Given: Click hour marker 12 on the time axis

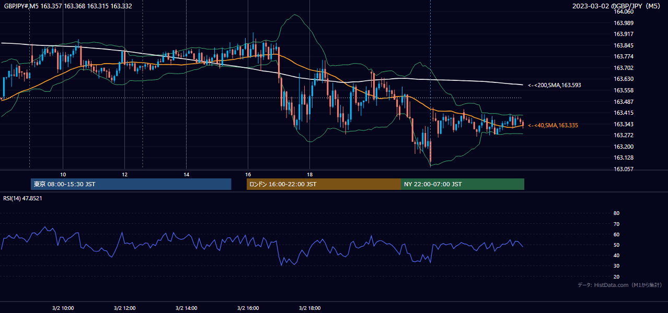Looking at the screenshot, I should (x=124, y=174).
